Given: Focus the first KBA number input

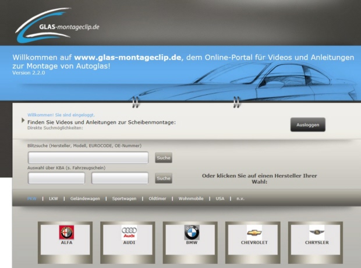Looking at the screenshot, I should [56, 178].
